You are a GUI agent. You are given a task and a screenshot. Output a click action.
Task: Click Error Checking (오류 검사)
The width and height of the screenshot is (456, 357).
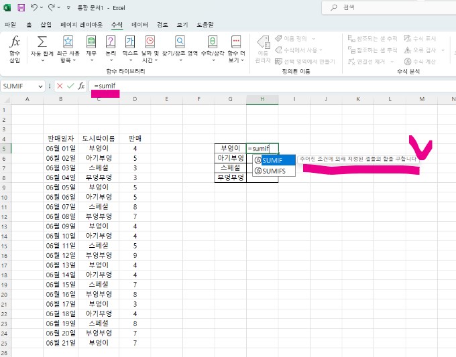click(420, 50)
